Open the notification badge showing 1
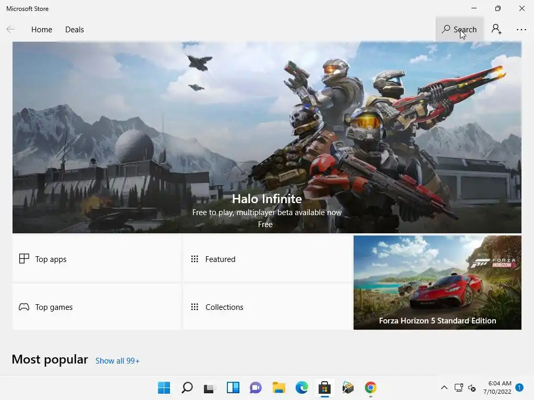The height and width of the screenshot is (400, 534). point(519,387)
